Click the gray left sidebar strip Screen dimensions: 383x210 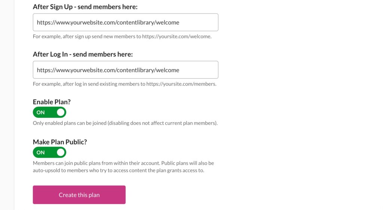pos(7,105)
